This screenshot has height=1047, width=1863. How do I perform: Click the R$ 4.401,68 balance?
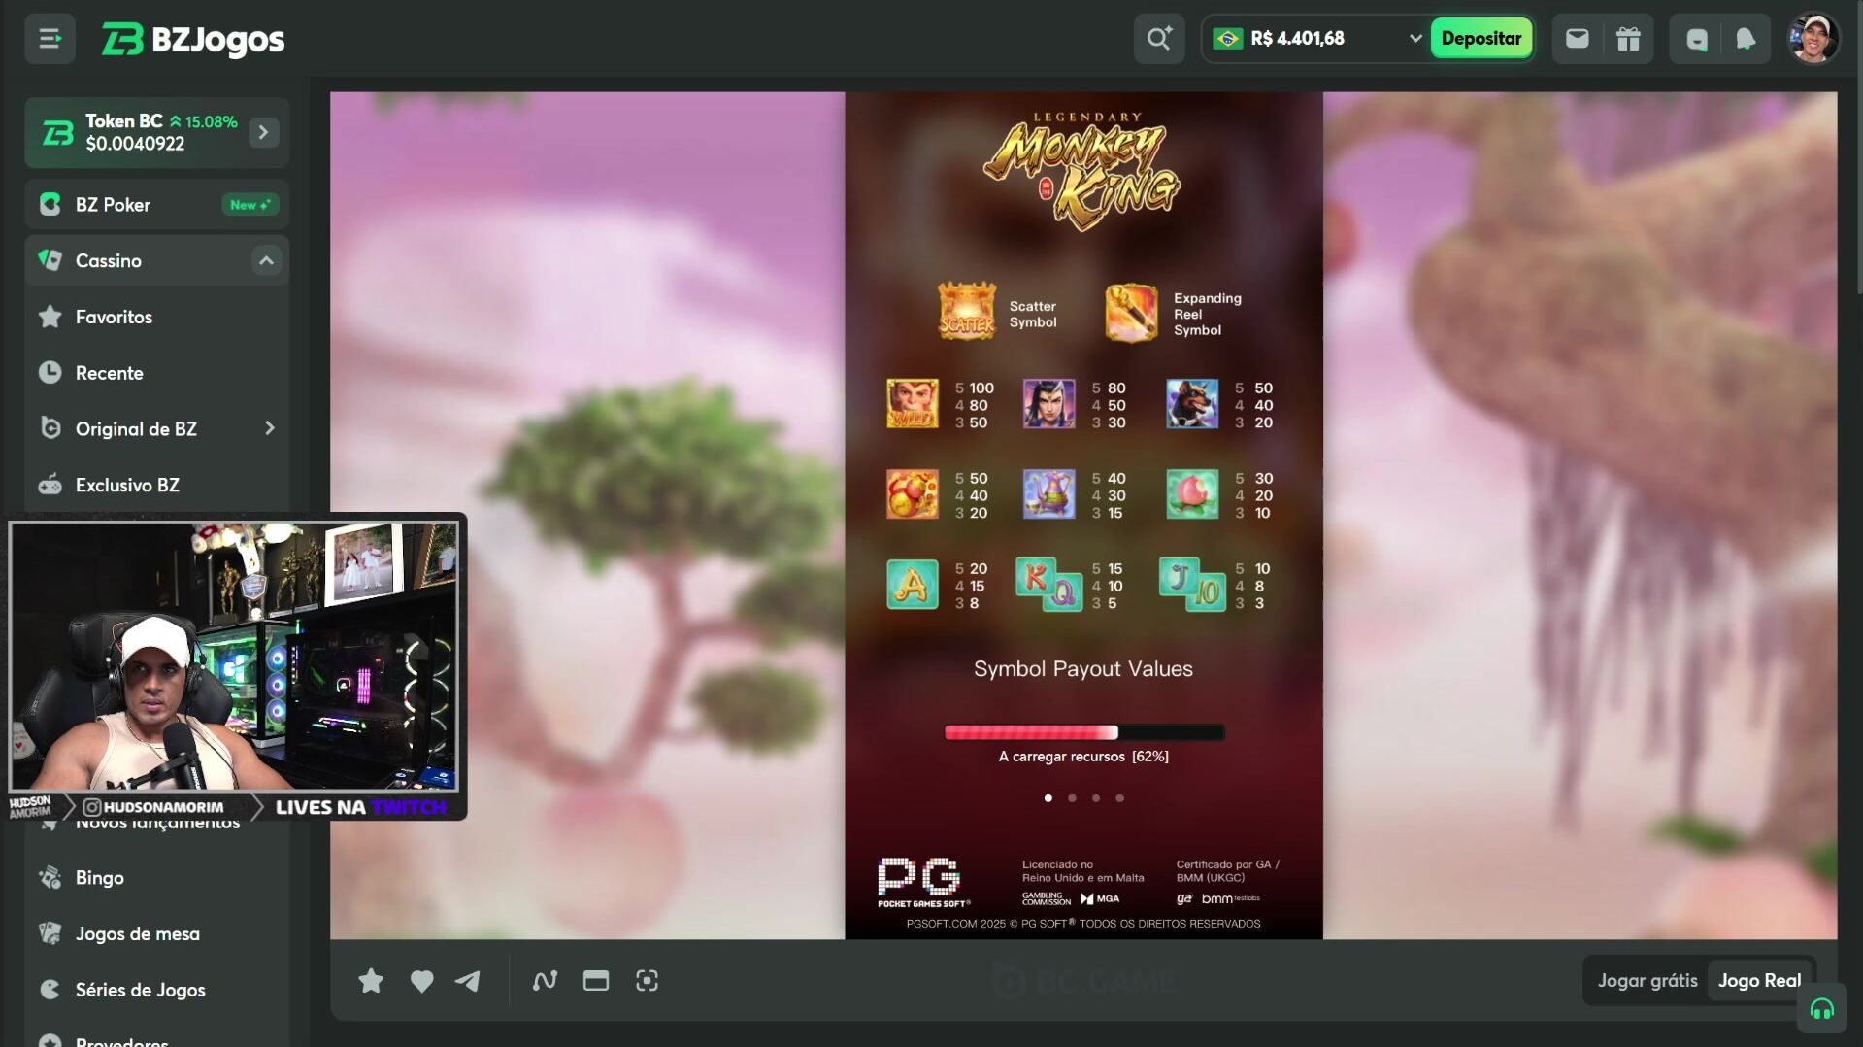(x=1297, y=39)
